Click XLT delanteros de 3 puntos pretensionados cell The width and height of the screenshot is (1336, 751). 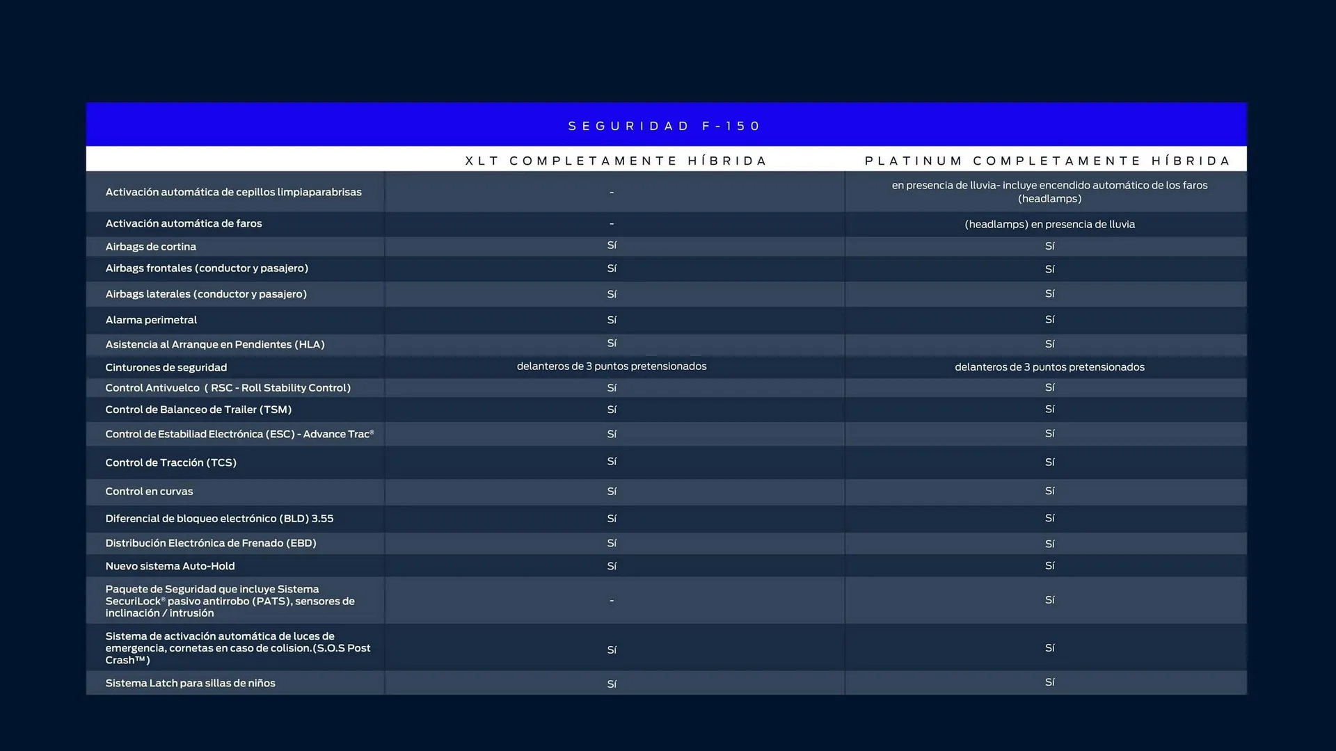611,366
